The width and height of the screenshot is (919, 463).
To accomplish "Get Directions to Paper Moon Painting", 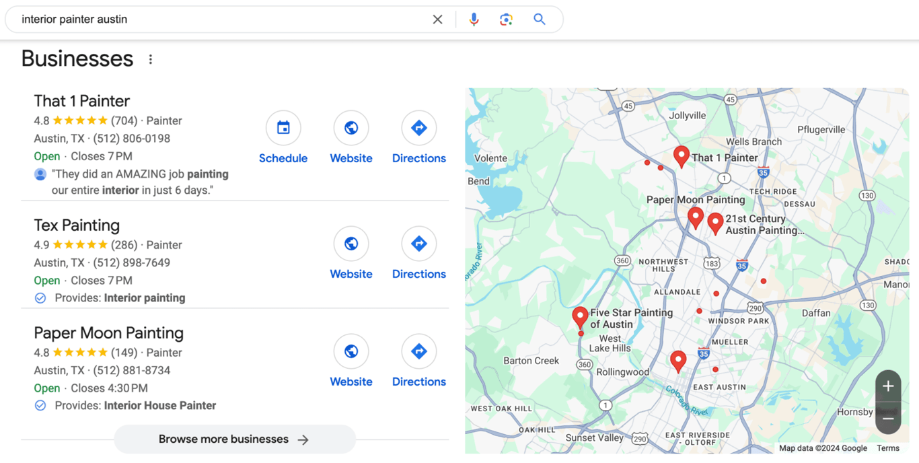I will 418,351.
